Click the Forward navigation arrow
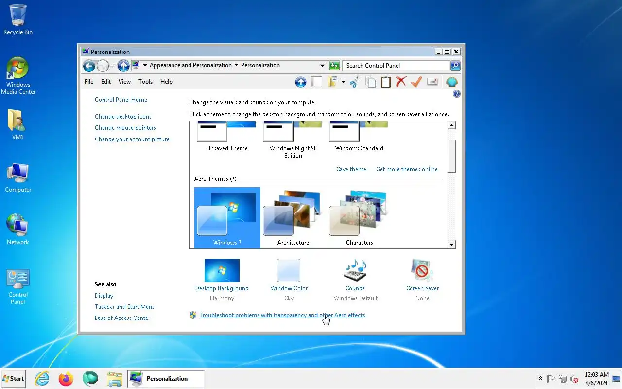The image size is (622, 389). [103, 66]
